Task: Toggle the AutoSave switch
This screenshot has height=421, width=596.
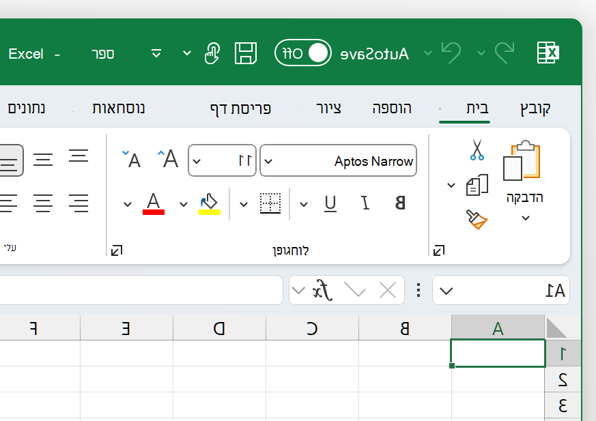Action: 303,53
